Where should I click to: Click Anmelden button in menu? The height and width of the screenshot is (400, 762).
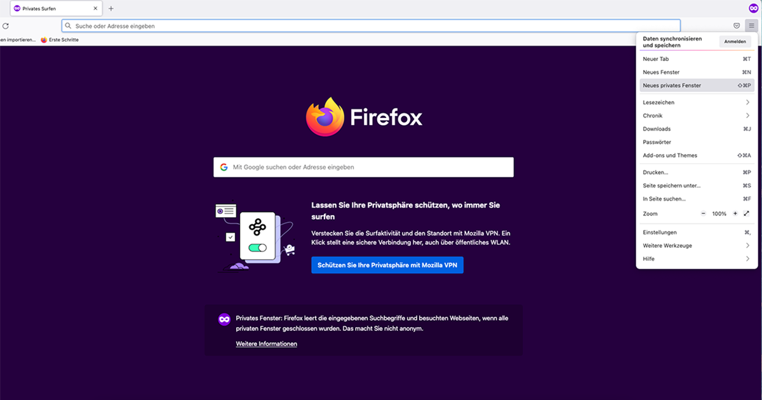click(735, 41)
